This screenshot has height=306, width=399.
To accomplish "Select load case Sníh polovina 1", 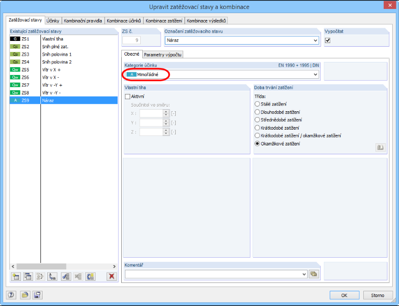I will click(64, 54).
